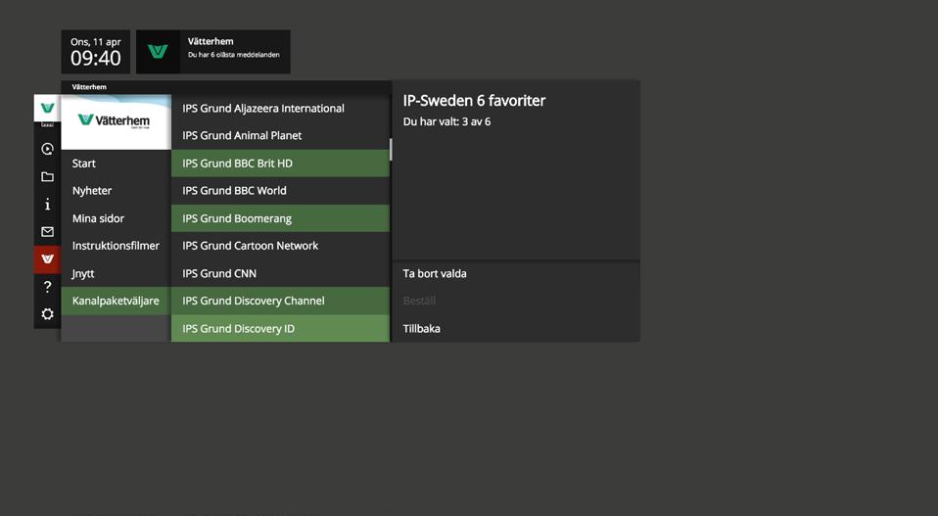Select IPS Grund Animal Planet channel

pos(280,136)
